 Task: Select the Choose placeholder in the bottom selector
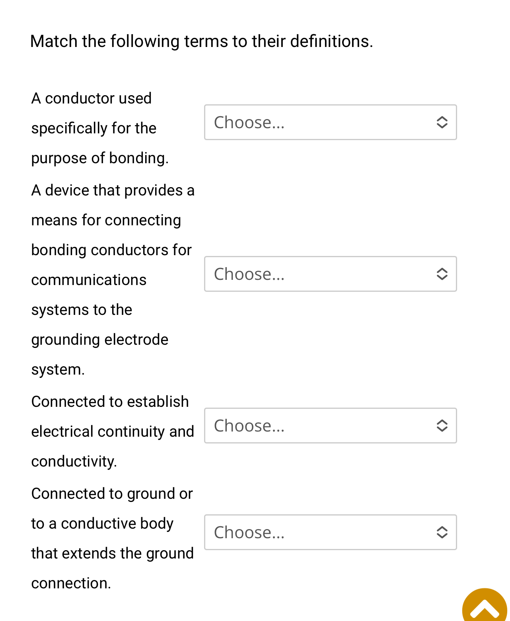pyautogui.click(x=249, y=532)
